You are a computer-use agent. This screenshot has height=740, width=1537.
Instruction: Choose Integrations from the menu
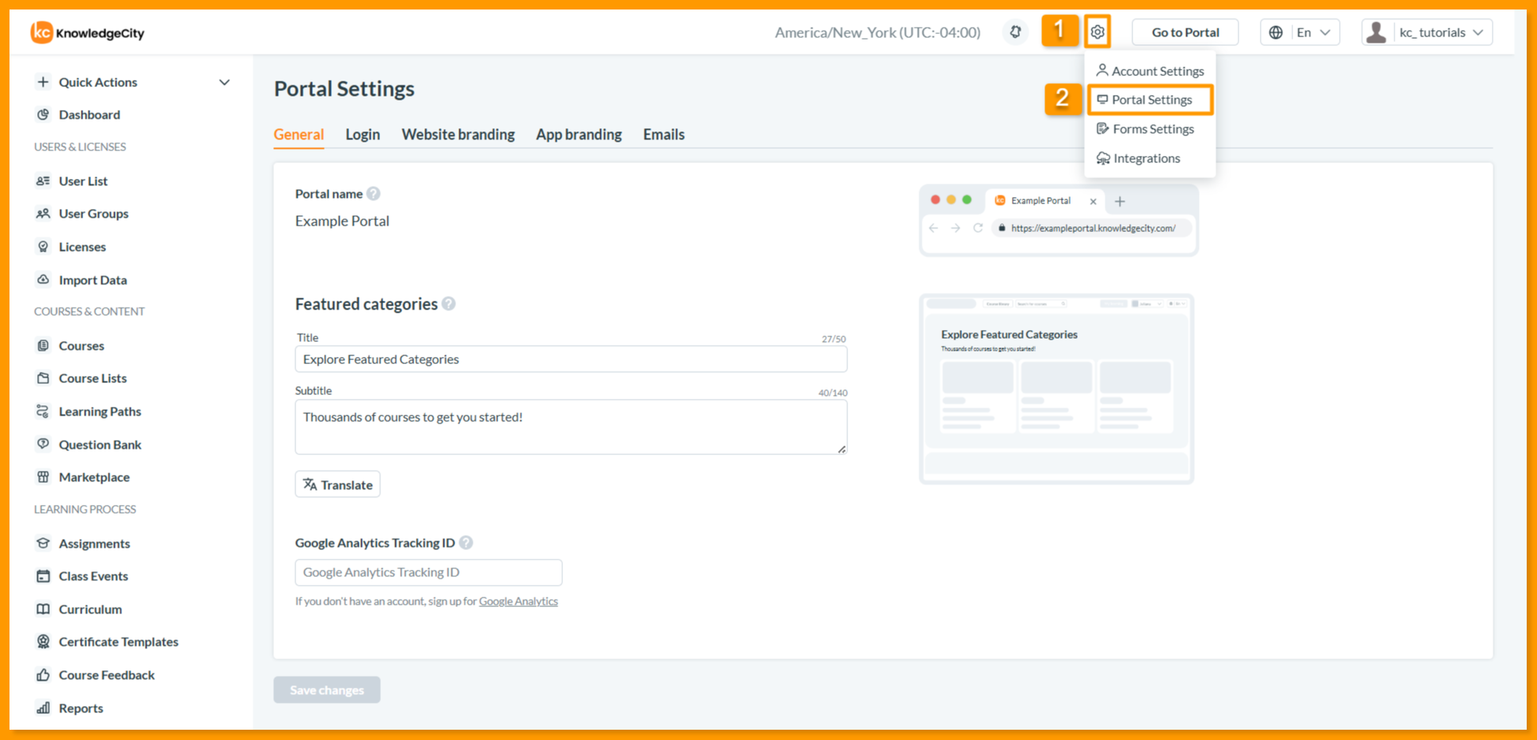point(1139,158)
